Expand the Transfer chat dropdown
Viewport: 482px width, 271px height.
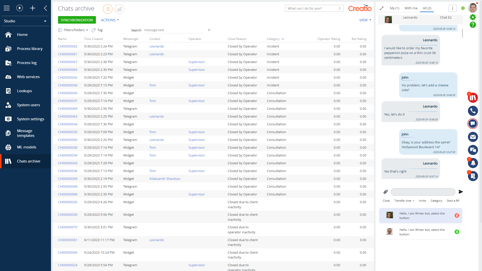404,201
